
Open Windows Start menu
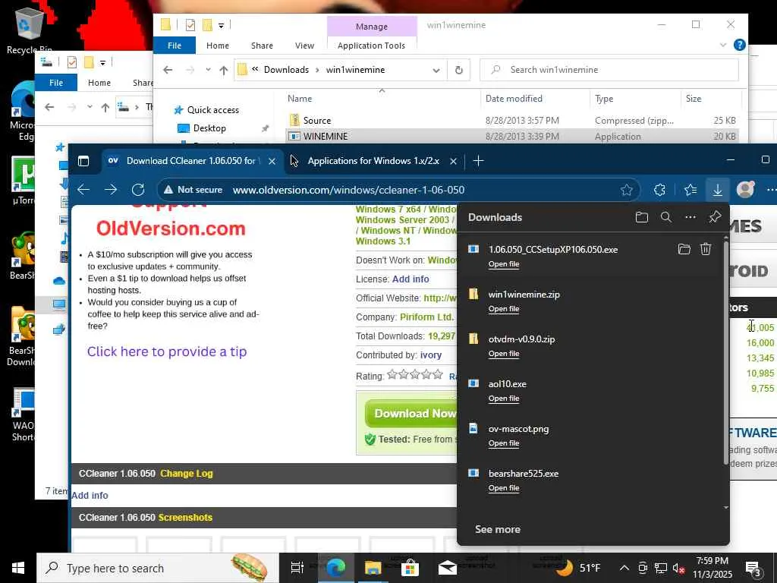pyautogui.click(x=18, y=568)
